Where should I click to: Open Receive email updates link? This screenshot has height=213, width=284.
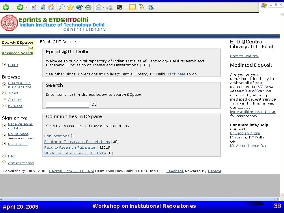(20, 126)
